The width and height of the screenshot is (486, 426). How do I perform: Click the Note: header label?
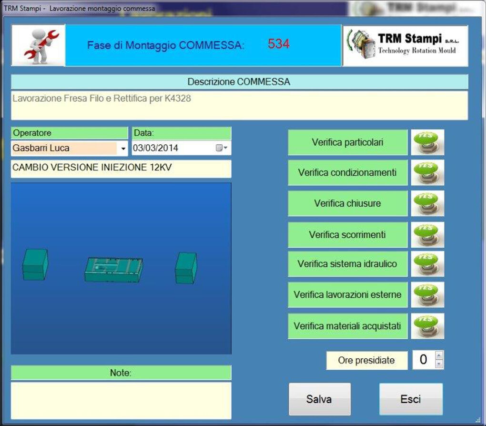click(121, 372)
